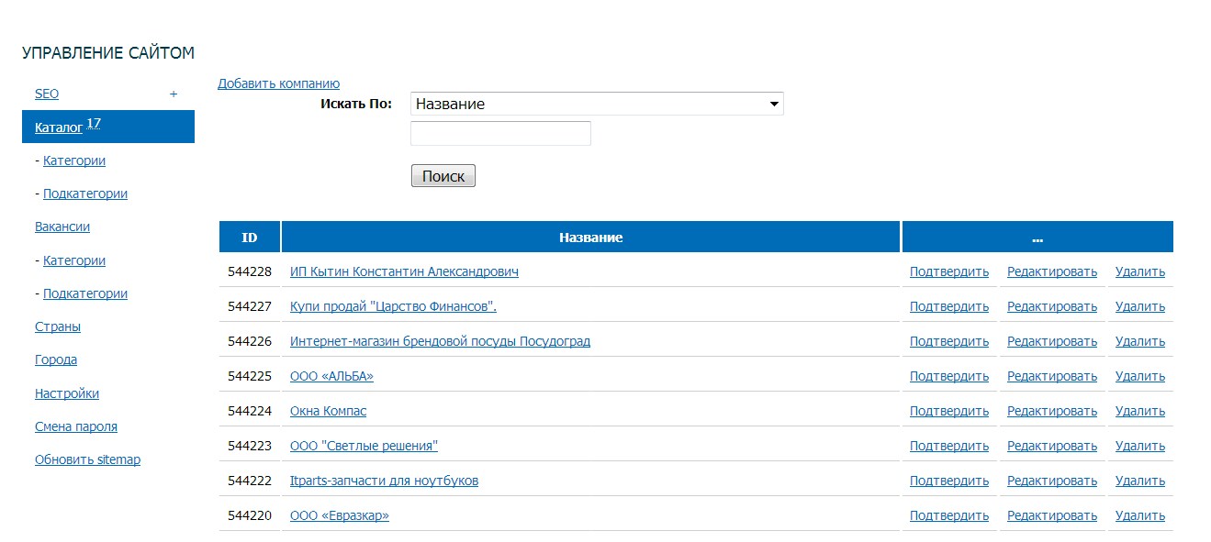This screenshot has height=542, width=1211.
Task: Click the Название column header
Action: point(590,237)
